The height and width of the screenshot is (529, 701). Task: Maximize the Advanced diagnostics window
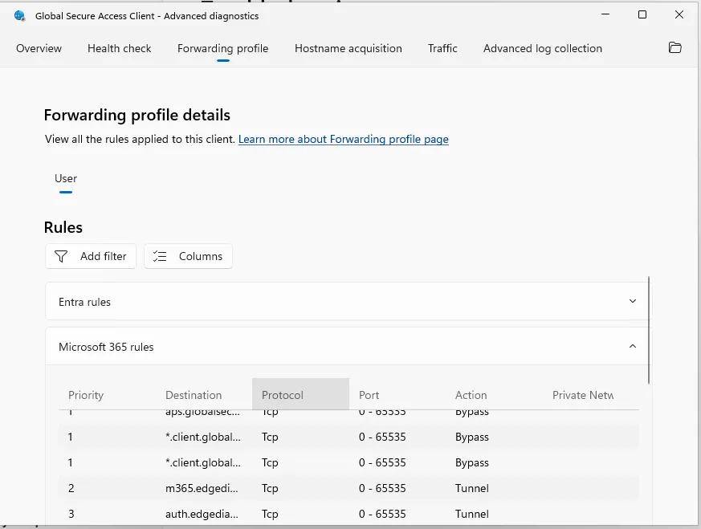pos(642,14)
